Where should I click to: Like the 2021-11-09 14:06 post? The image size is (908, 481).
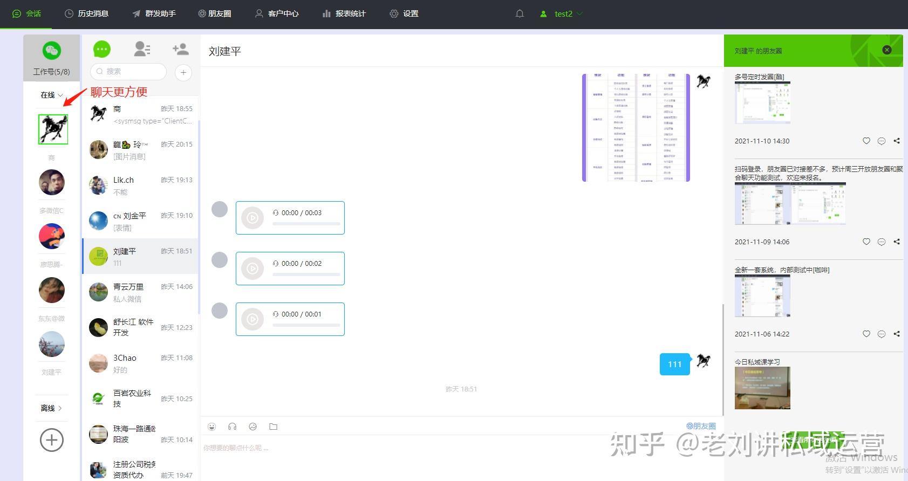866,242
